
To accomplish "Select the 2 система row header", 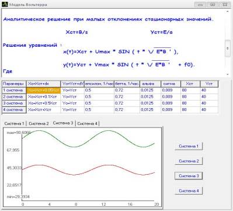I will [14, 96].
